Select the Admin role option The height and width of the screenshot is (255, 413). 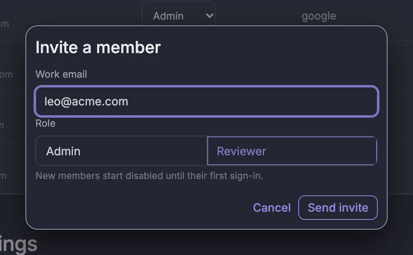(x=121, y=151)
